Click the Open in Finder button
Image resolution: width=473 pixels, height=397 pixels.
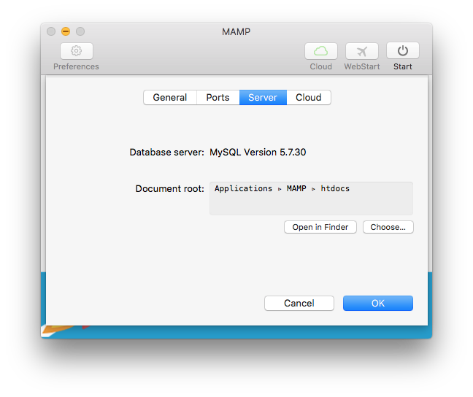point(320,227)
